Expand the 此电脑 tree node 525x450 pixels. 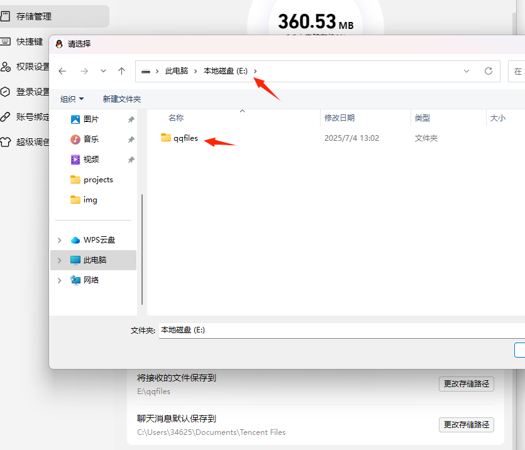coord(60,260)
